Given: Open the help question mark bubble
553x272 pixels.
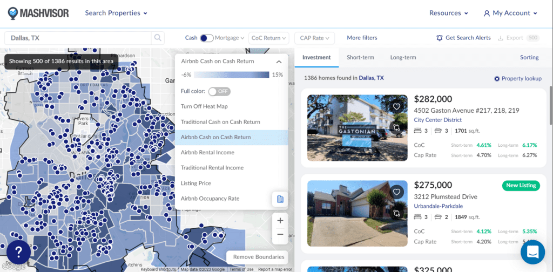Looking at the screenshot, I should [x=19, y=252].
